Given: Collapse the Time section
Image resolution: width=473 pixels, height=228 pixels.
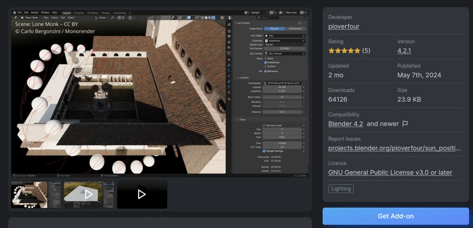Looking at the screenshot, I should pos(238,120).
